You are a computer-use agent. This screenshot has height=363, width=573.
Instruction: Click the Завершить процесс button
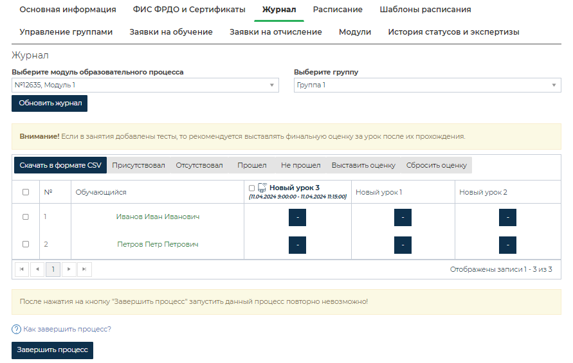pos(52,350)
